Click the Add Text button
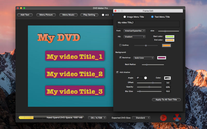207x129 pixels. (25, 15)
